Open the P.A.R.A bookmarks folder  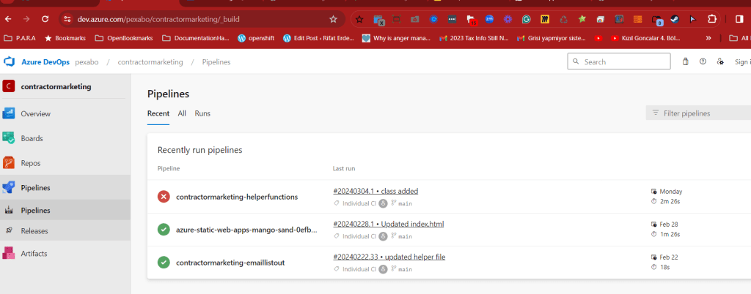coord(20,38)
